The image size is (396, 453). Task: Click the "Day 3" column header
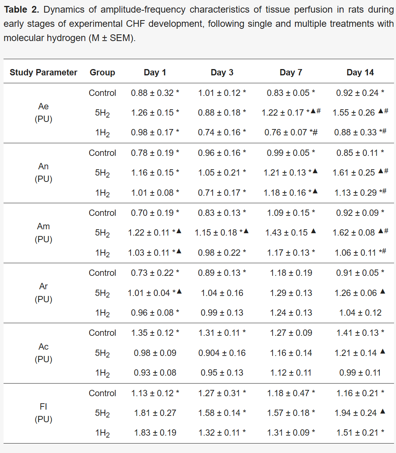(x=222, y=73)
